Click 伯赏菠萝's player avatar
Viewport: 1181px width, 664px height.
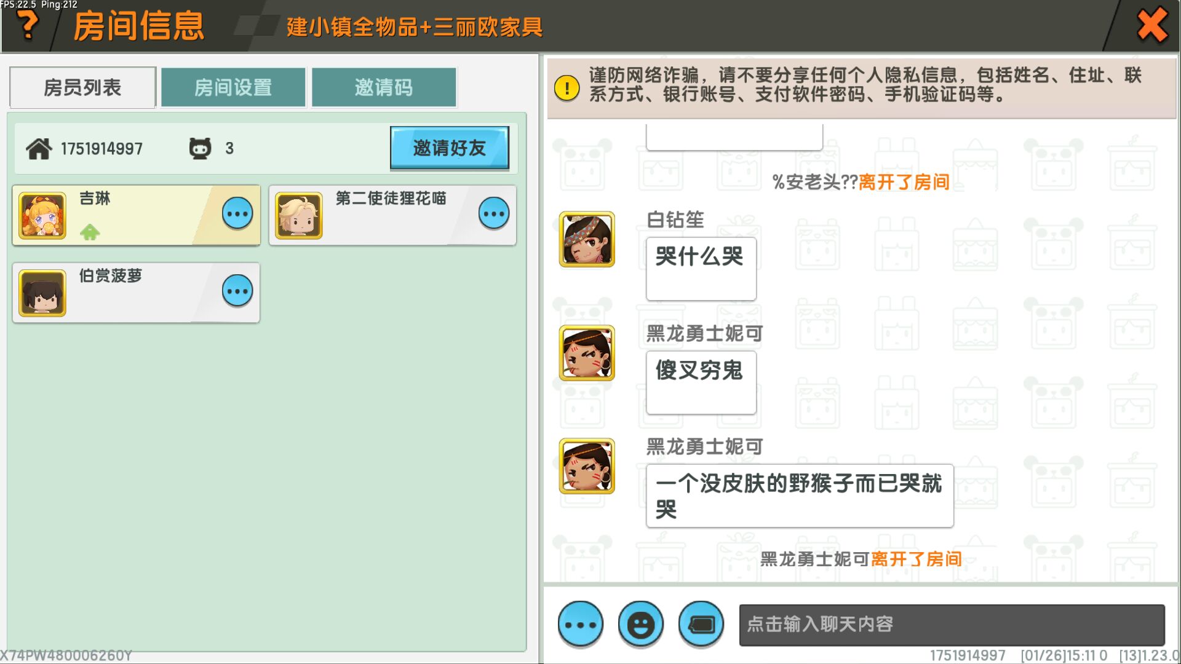[x=42, y=293]
